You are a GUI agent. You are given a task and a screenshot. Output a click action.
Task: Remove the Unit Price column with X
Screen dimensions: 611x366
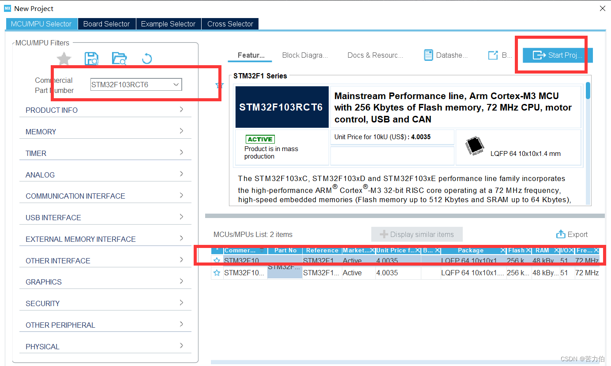pos(418,250)
